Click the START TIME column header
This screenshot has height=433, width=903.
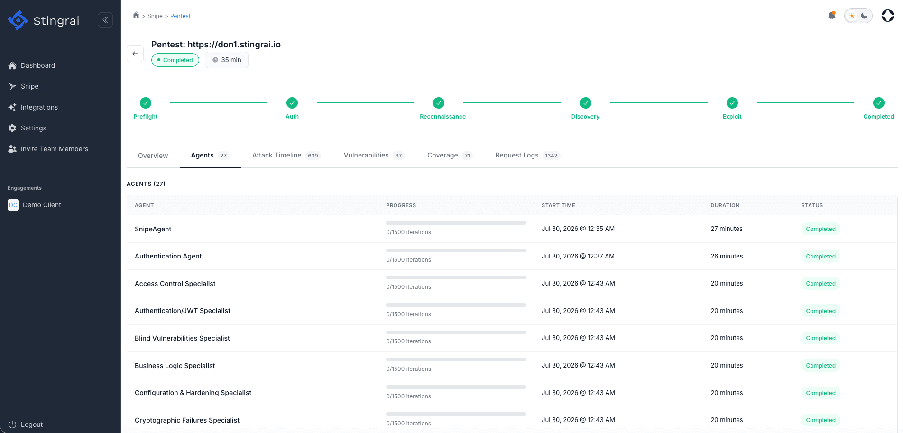point(558,205)
